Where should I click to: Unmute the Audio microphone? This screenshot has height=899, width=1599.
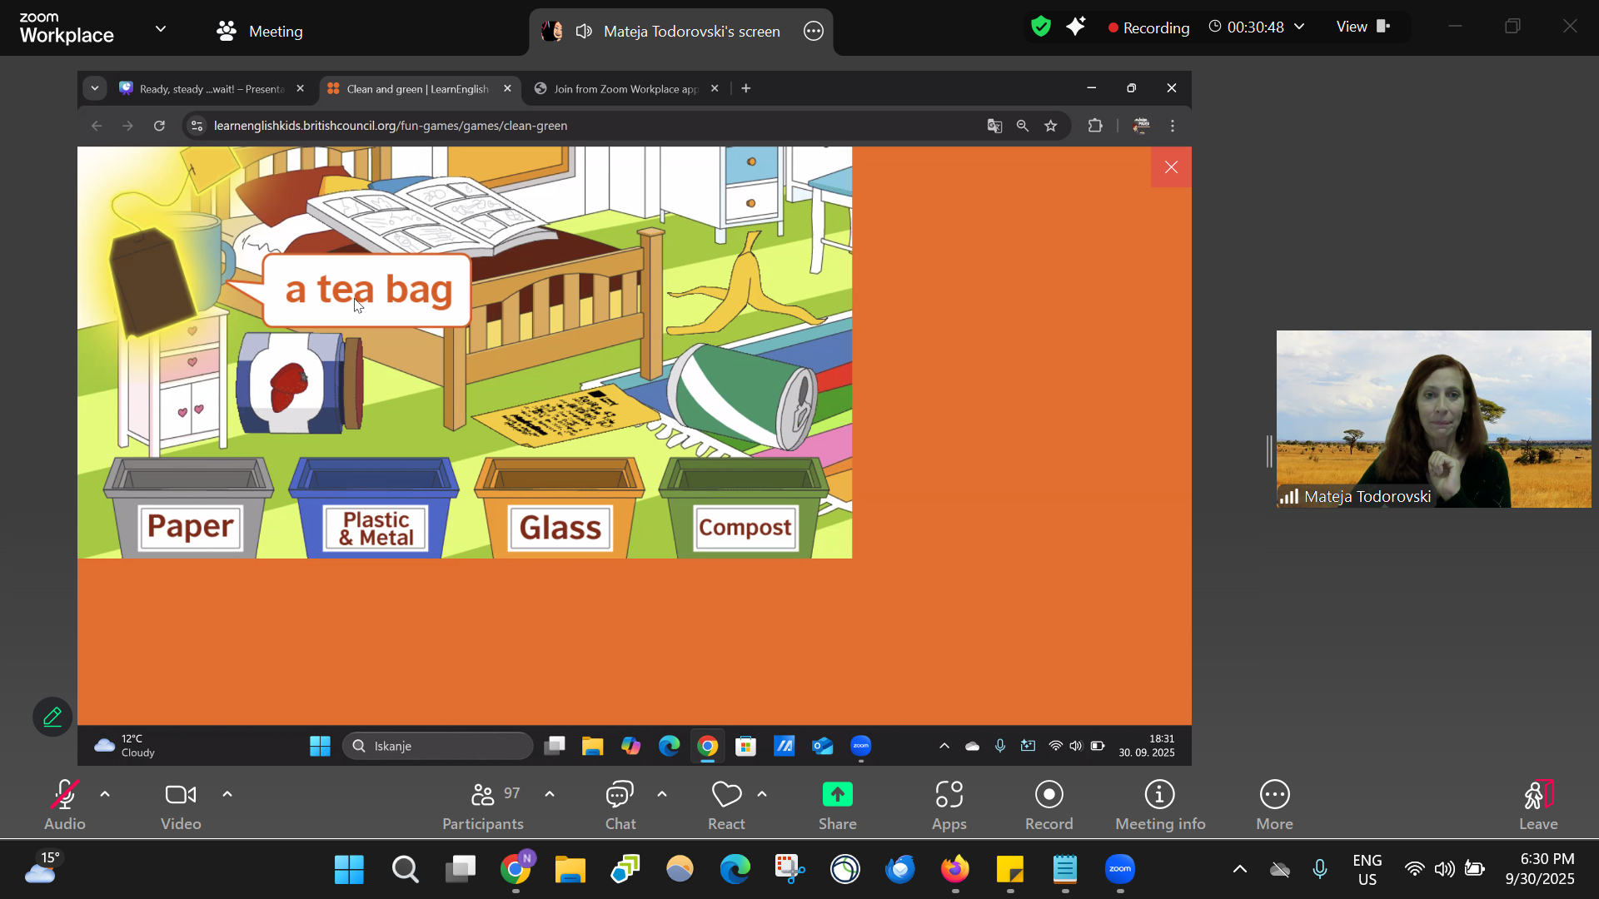64,804
